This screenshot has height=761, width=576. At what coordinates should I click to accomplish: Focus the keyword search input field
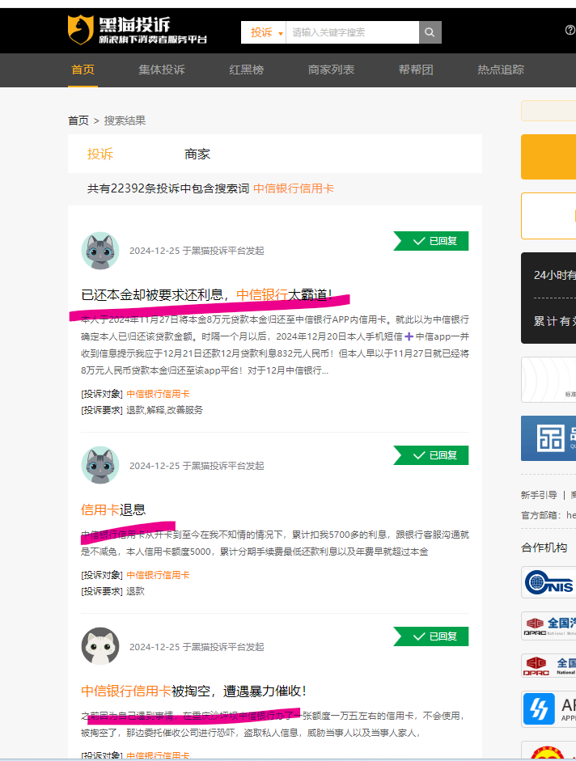(353, 32)
